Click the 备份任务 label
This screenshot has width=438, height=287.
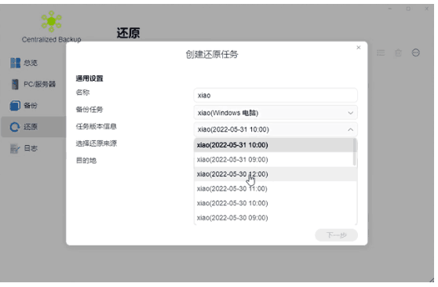[x=89, y=110]
